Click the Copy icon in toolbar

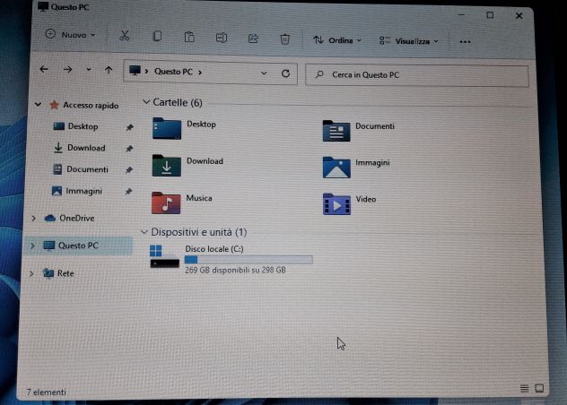[x=157, y=36]
